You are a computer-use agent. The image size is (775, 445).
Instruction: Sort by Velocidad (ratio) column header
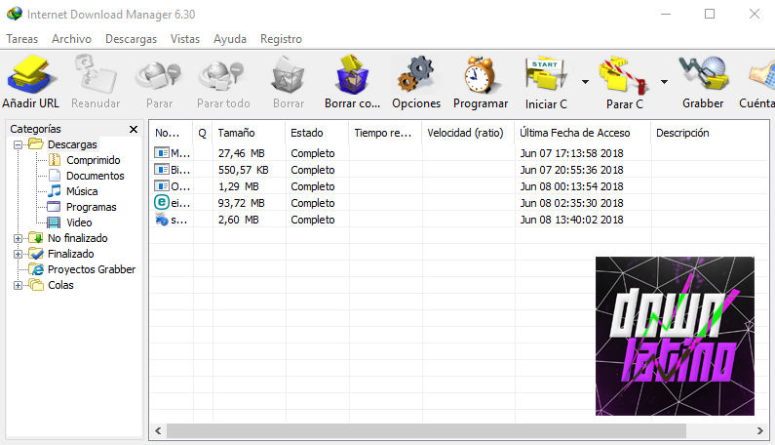(468, 133)
